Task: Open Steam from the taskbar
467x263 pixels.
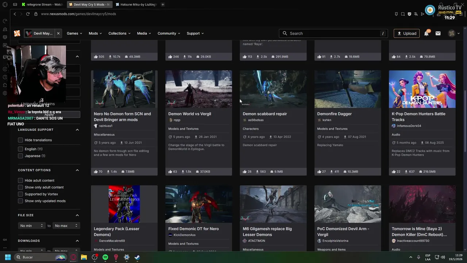Action: 137,257
